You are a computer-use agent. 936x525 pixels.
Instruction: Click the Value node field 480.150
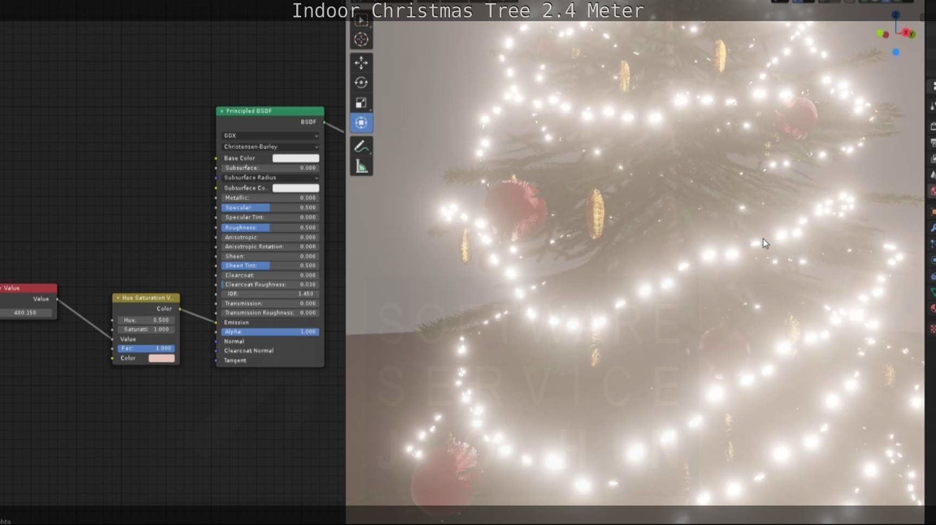tap(26, 313)
